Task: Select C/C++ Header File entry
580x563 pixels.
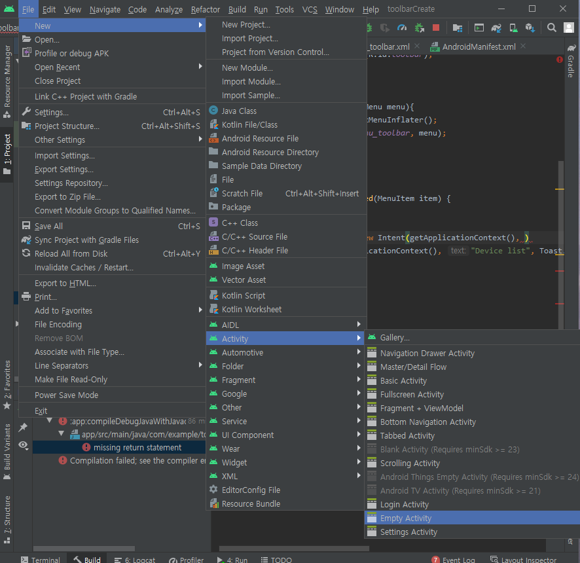Action: tap(286, 251)
